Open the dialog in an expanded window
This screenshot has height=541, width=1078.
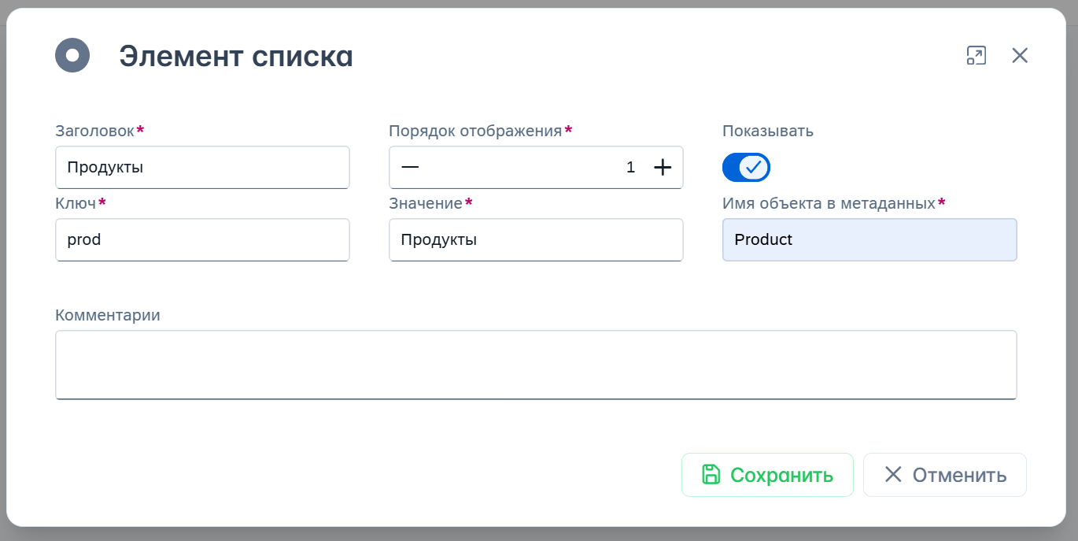pos(976,55)
